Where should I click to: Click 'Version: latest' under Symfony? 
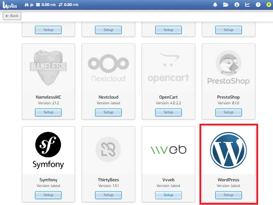48,186
